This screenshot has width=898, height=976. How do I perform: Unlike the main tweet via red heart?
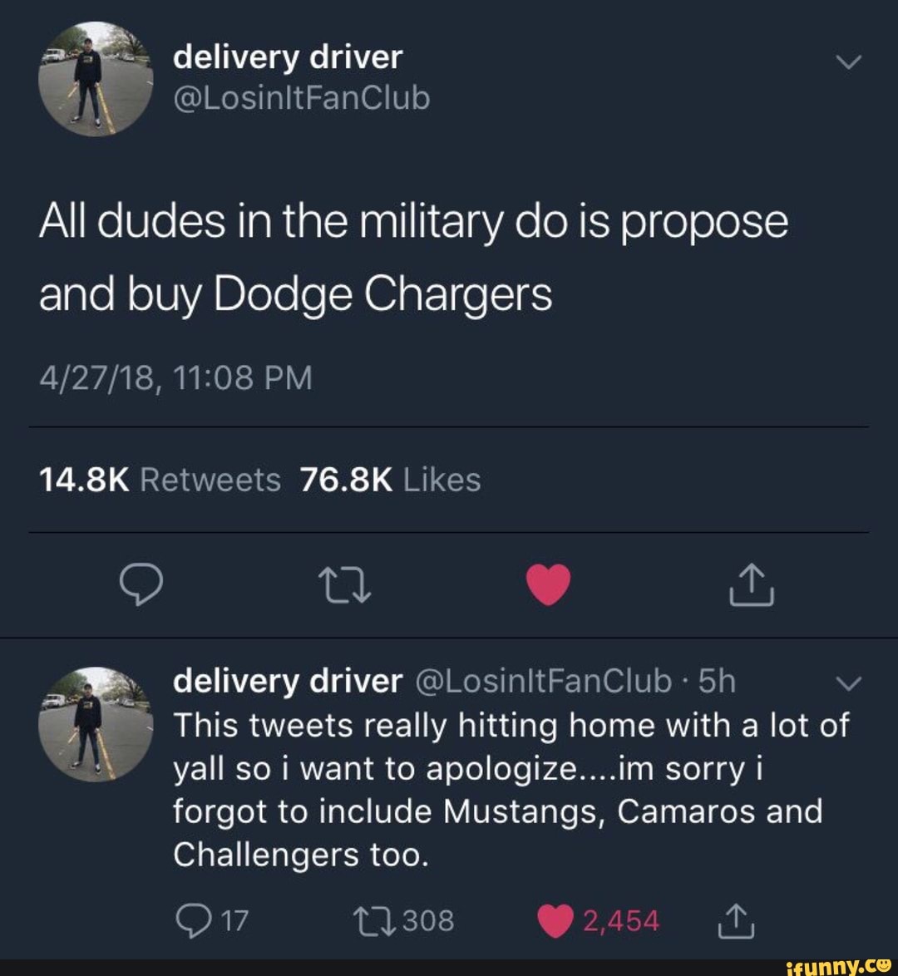coord(548,584)
